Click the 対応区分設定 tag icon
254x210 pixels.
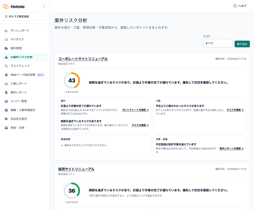(x=6, y=119)
